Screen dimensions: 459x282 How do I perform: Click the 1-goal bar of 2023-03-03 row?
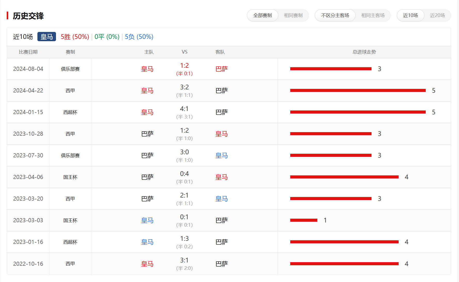coord(304,220)
